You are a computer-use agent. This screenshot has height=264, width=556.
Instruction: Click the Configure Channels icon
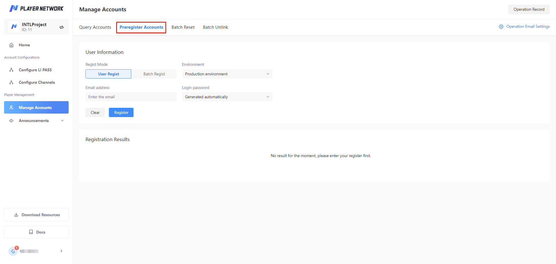pyautogui.click(x=12, y=83)
